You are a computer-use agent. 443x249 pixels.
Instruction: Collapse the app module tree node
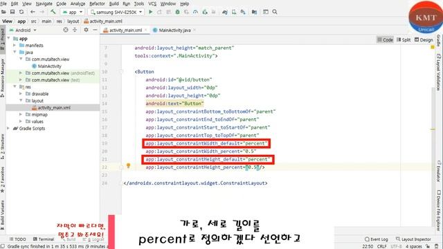tap(8, 38)
